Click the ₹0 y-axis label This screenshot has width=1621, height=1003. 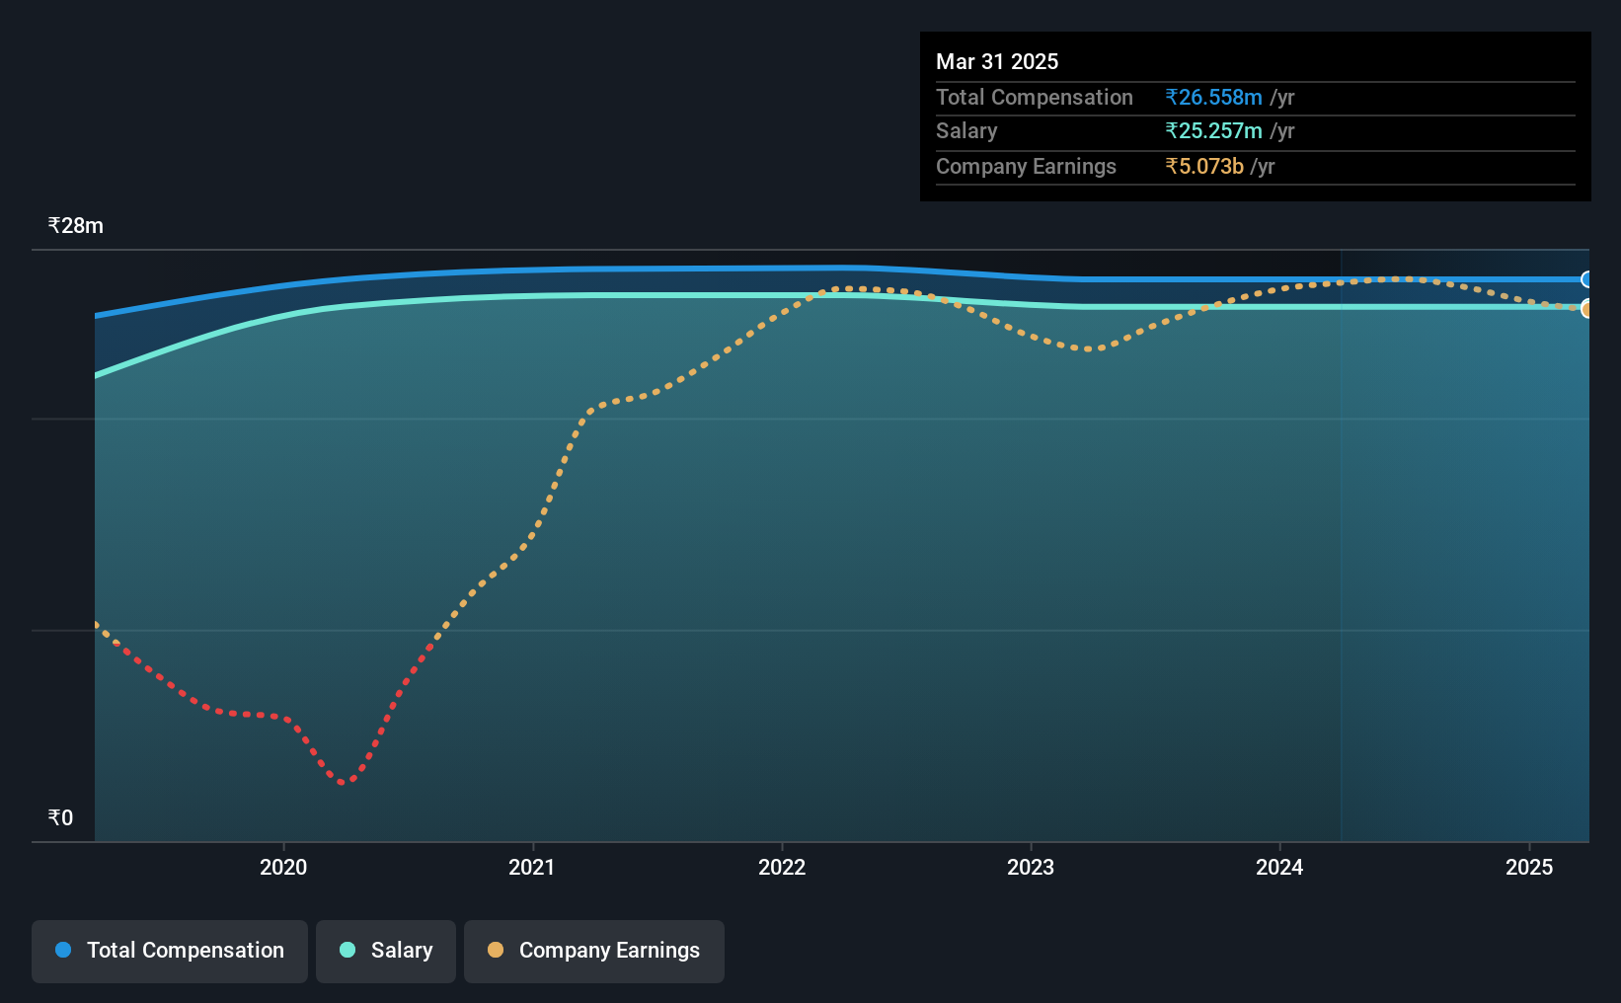tap(60, 817)
